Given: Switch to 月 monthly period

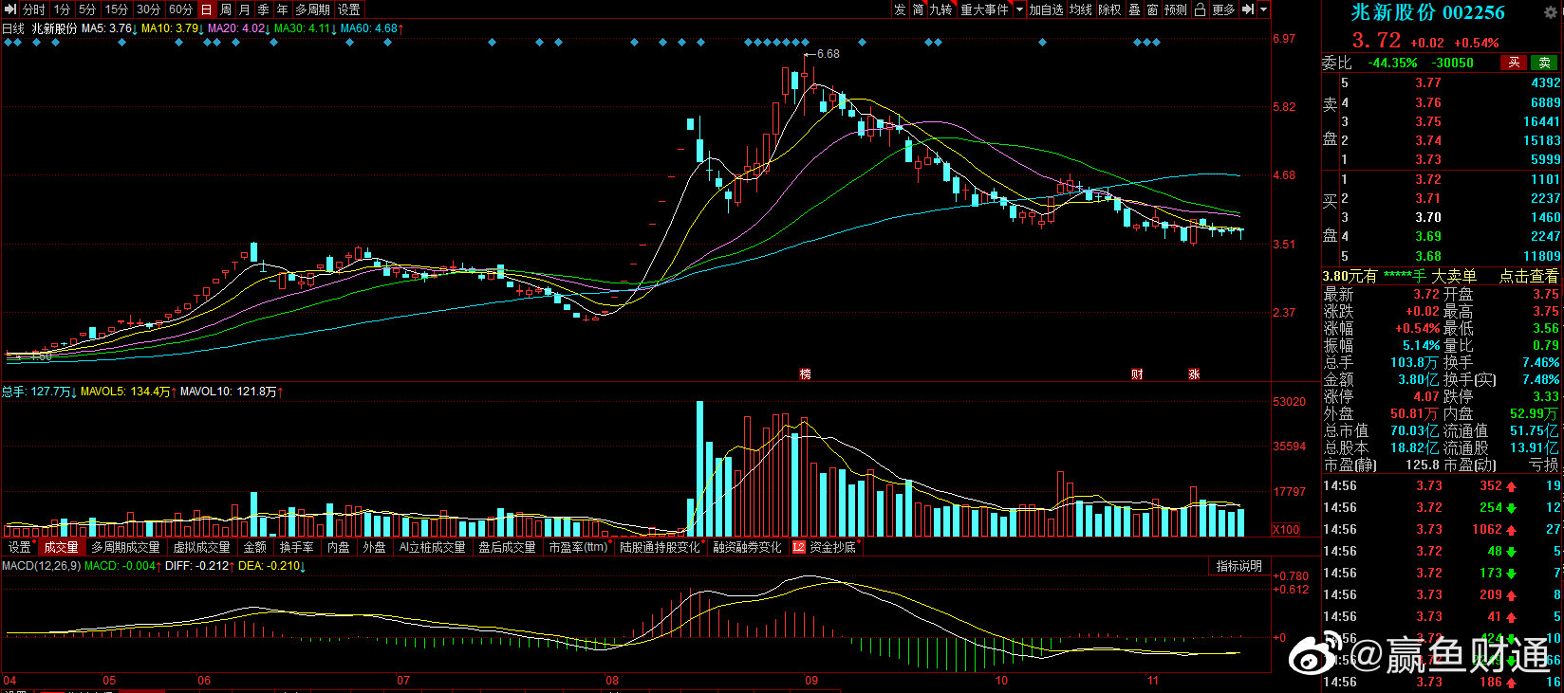Looking at the screenshot, I should click(245, 9).
